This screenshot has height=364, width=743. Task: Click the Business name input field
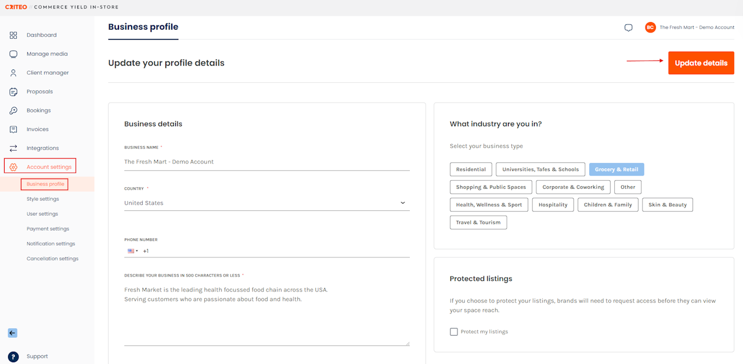[266, 162]
